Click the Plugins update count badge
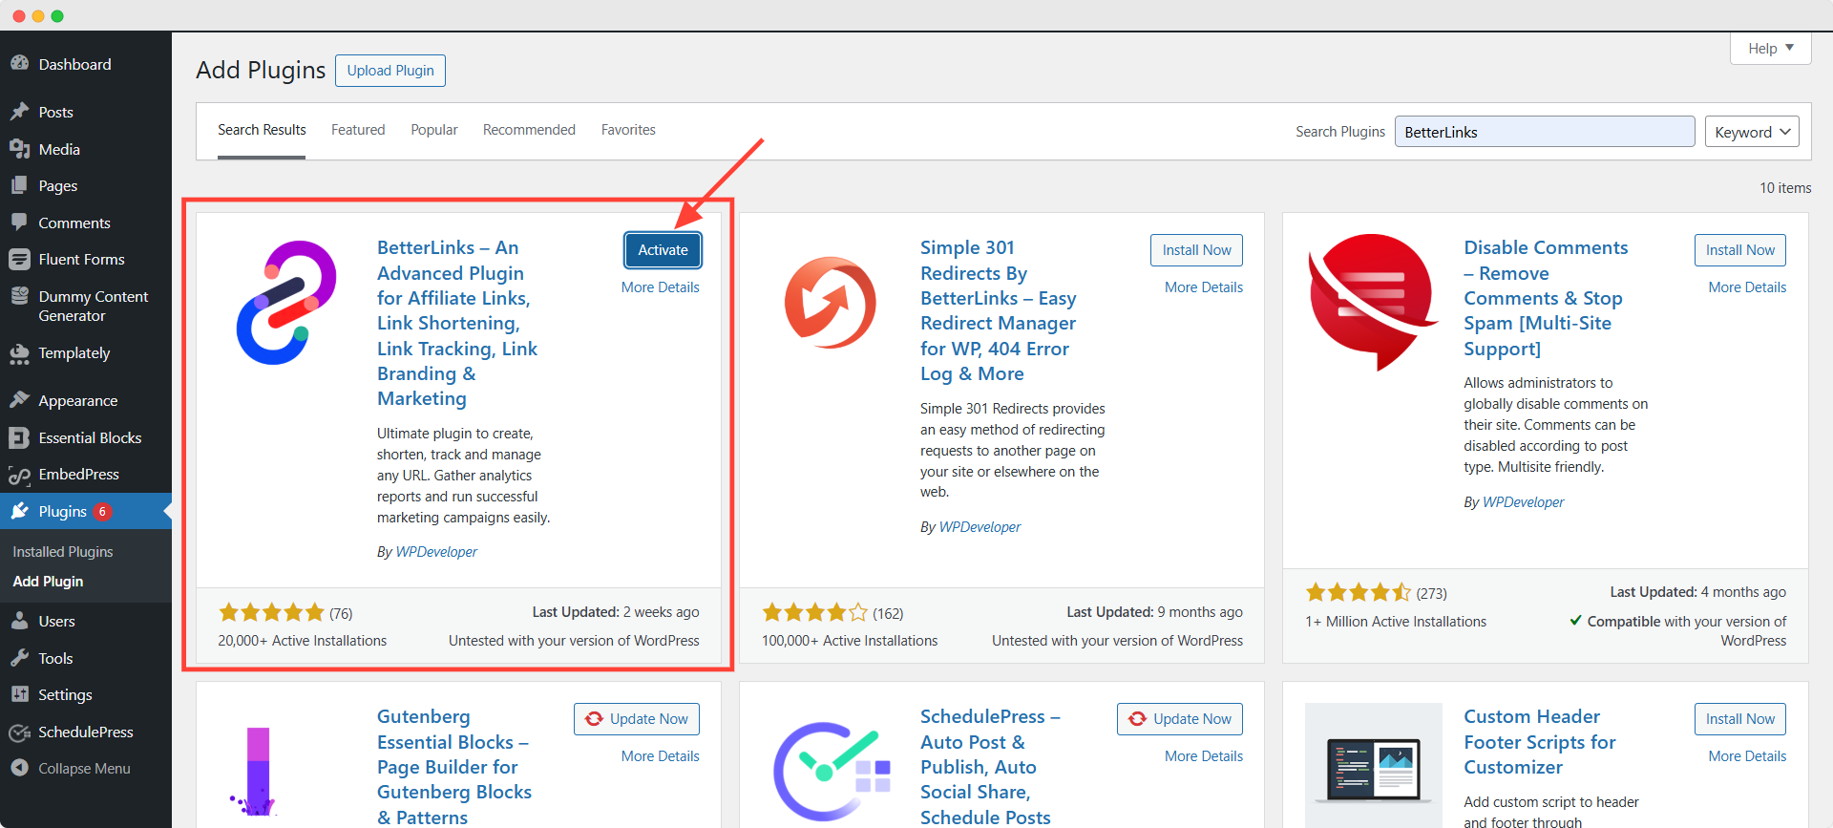The width and height of the screenshot is (1833, 828). 102,512
